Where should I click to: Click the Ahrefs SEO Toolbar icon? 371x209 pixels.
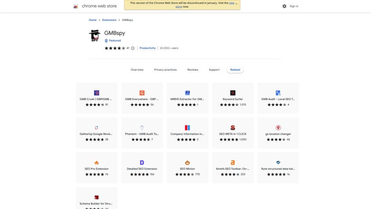click(x=233, y=163)
